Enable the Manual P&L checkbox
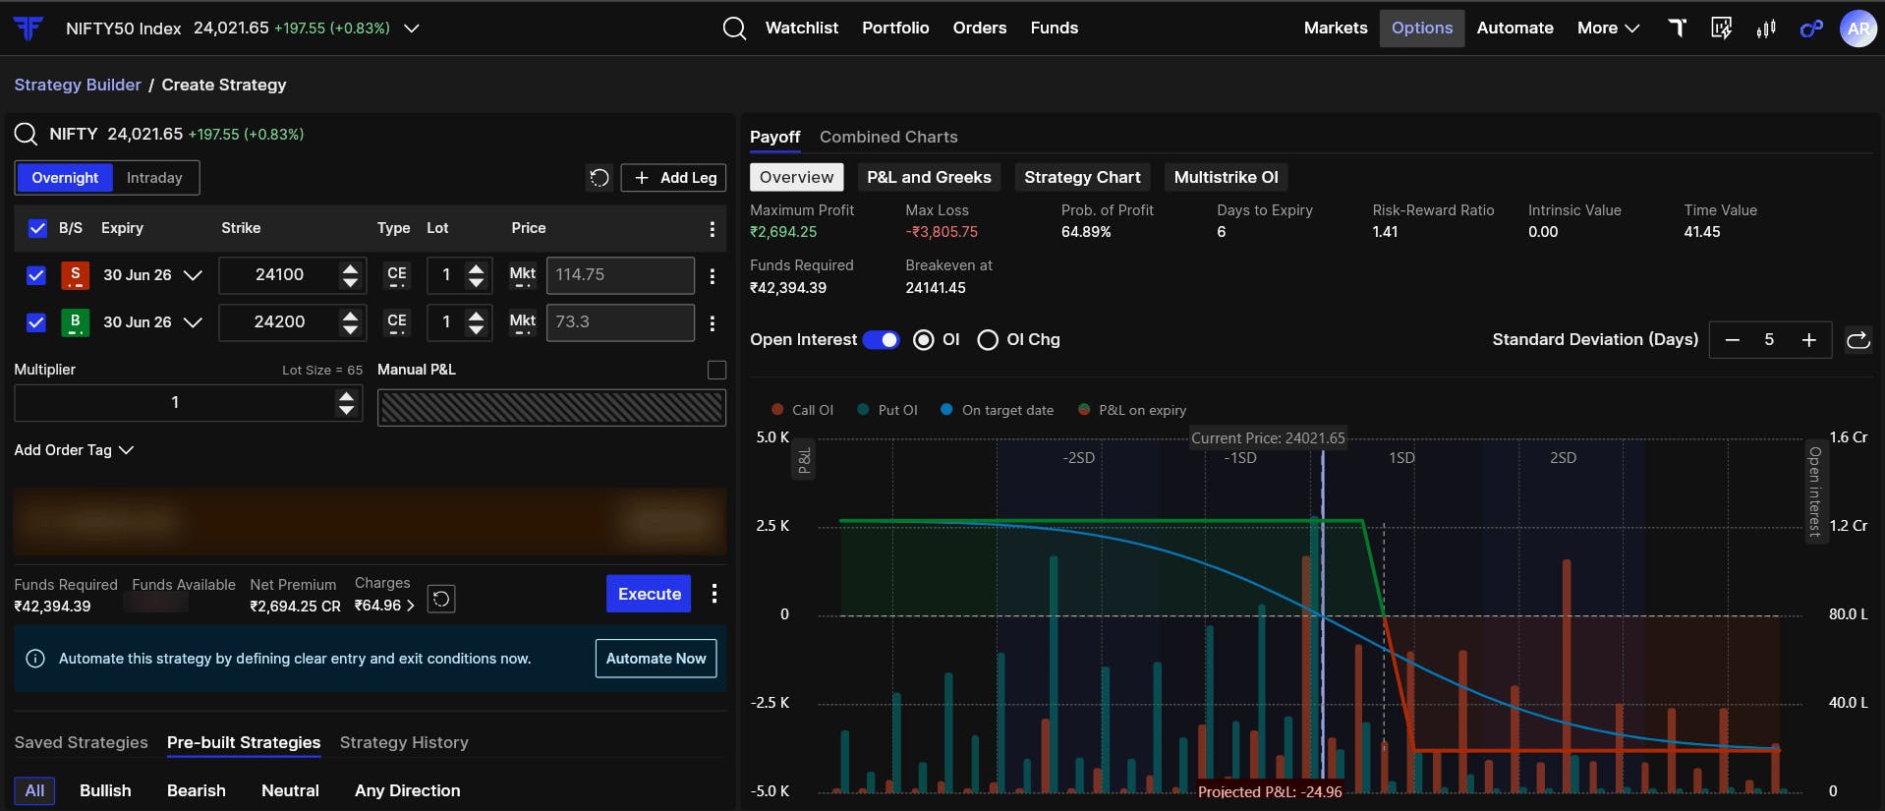1885x811 pixels. 717,370
